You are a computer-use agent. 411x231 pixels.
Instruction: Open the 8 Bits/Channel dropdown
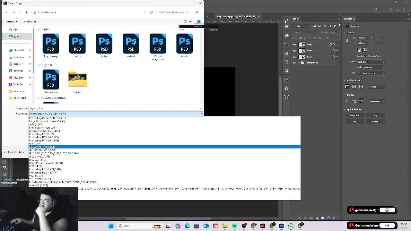tap(371, 67)
